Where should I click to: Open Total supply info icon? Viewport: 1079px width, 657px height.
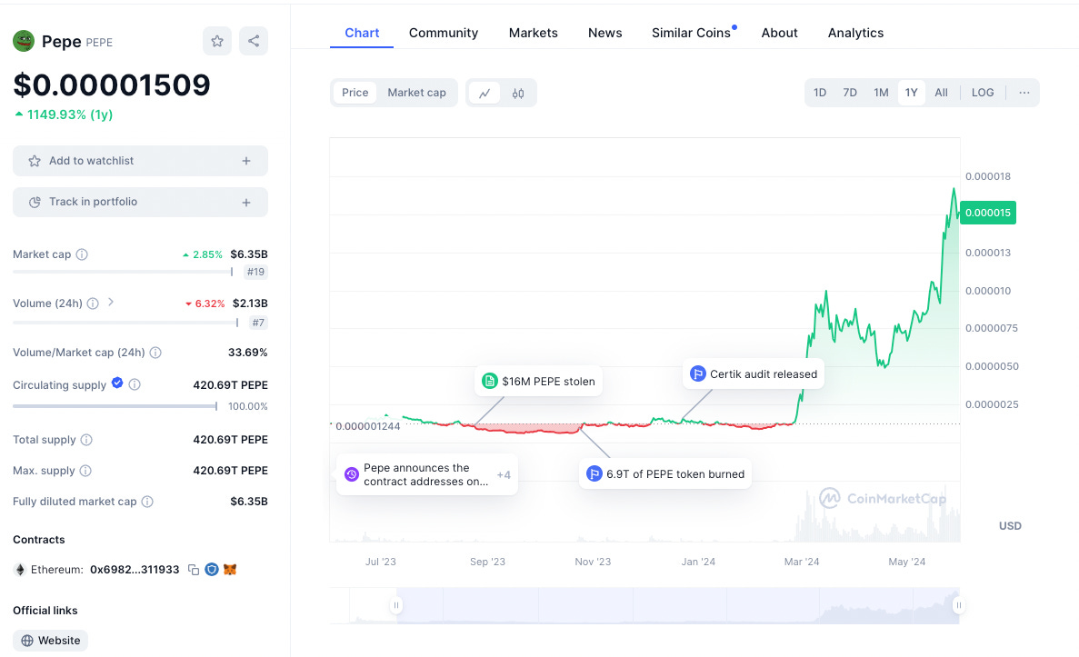click(x=86, y=440)
